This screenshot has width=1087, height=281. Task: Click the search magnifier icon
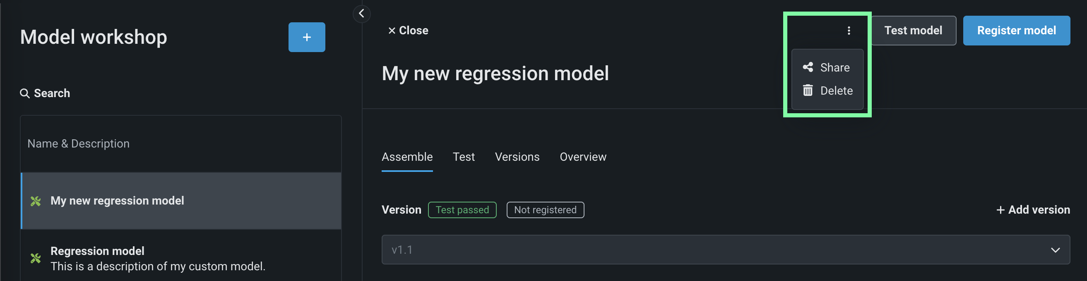[25, 93]
